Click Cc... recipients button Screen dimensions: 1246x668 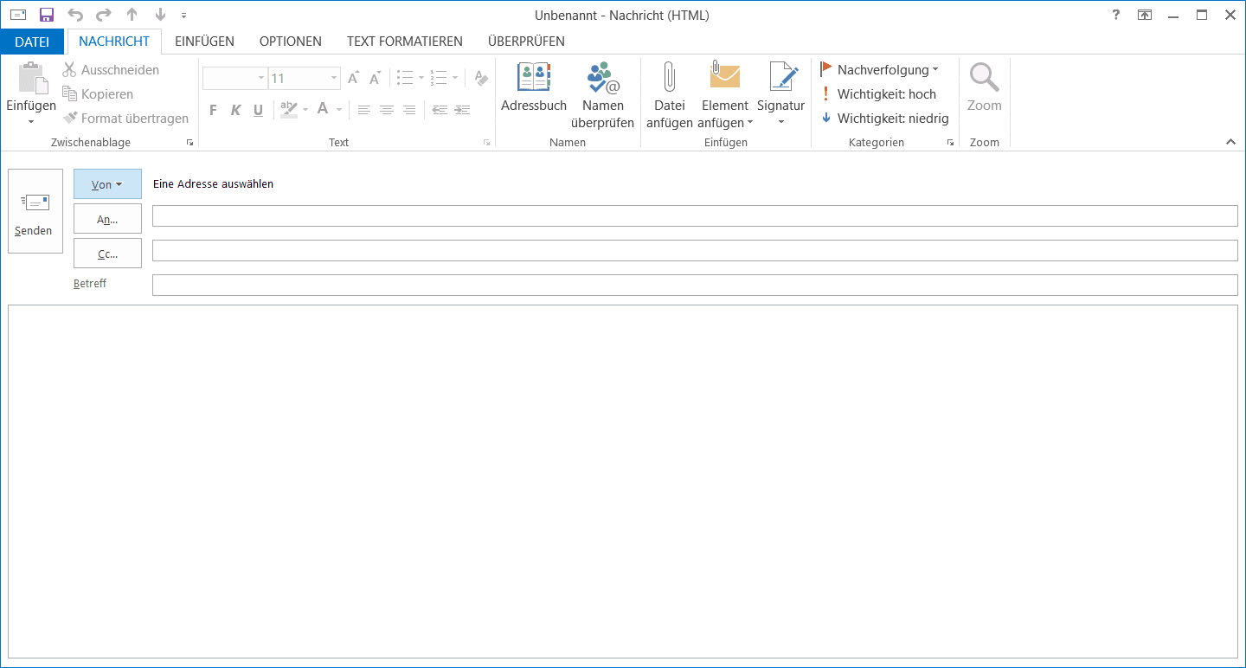[x=107, y=254]
